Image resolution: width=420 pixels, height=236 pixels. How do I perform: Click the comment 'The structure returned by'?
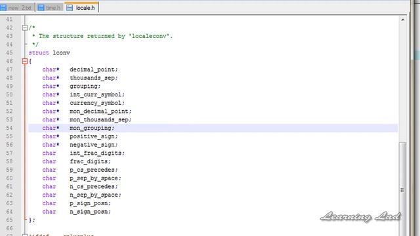[82, 36]
